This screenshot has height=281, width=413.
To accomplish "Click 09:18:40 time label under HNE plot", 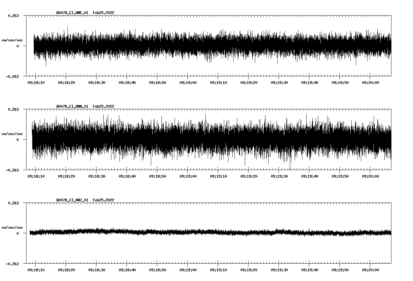I will 127,82.
